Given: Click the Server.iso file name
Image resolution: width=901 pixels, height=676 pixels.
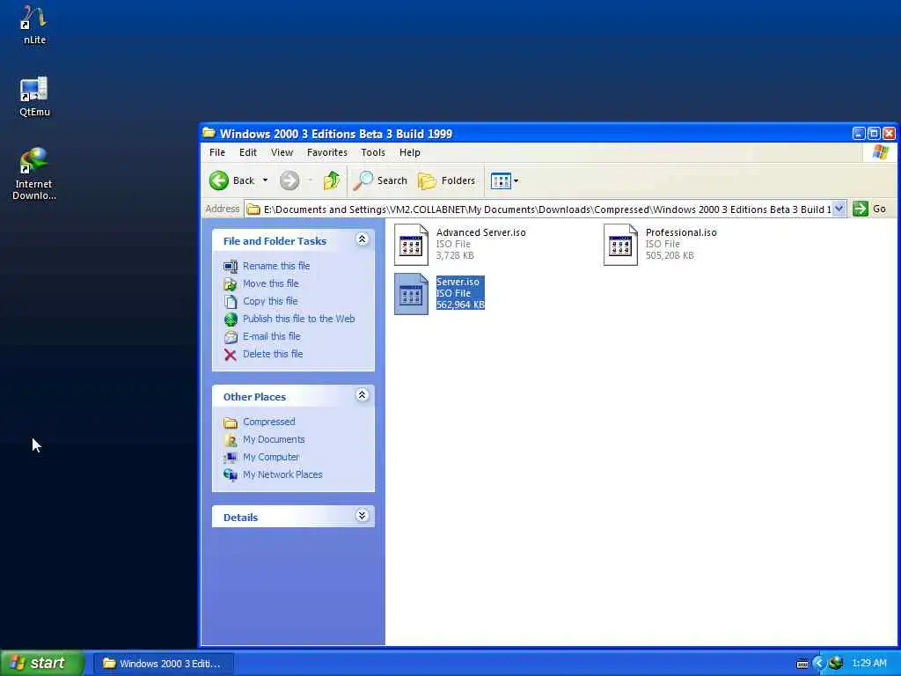Looking at the screenshot, I should tap(458, 282).
